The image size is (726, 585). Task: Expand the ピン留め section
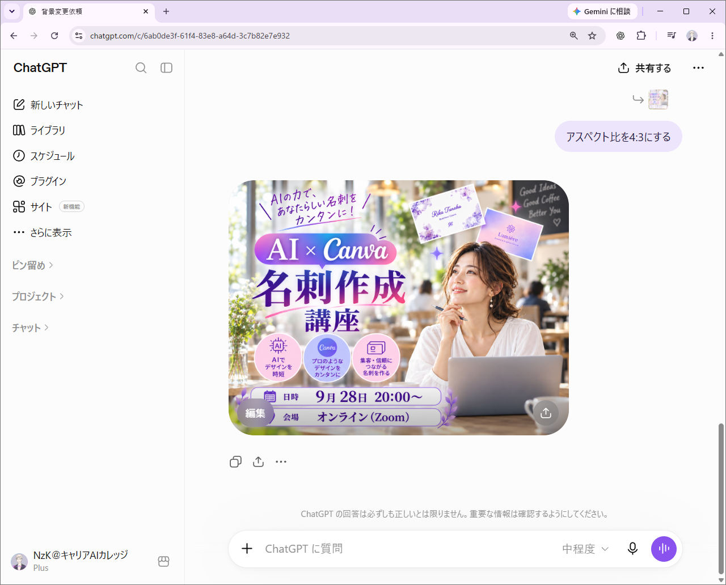(33, 265)
